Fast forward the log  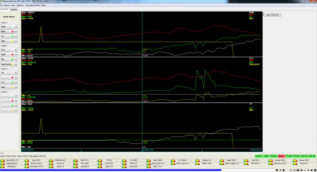pyautogui.click(x=311, y=170)
